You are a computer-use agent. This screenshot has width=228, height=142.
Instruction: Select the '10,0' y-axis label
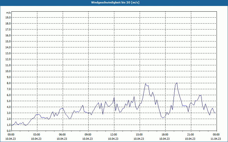pyautogui.click(x=8, y=71)
